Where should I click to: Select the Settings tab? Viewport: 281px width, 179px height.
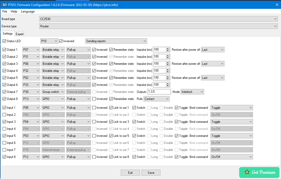coord(8,34)
